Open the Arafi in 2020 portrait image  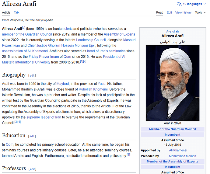point(172,83)
